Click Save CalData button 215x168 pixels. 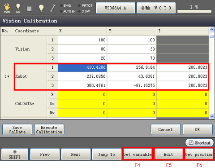17,129
